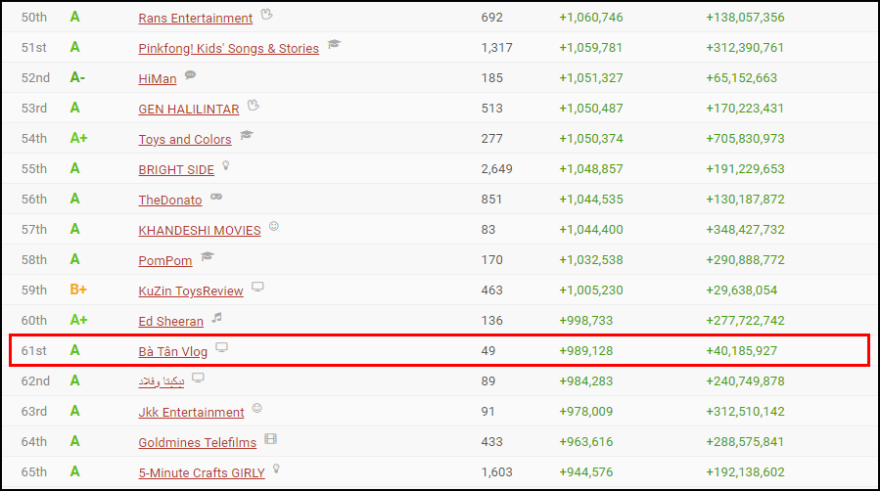Click the lightbulb icon next to BRIGHT SIDE
Viewport: 880px width, 491px height.
[x=225, y=166]
